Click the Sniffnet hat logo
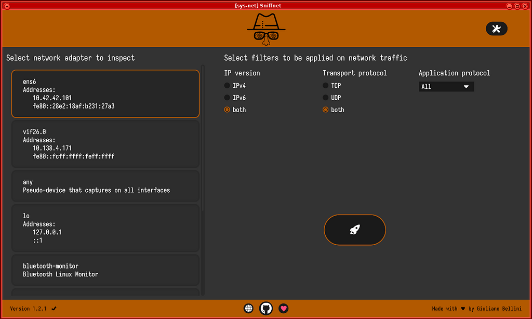This screenshot has height=319, width=532. 266,30
